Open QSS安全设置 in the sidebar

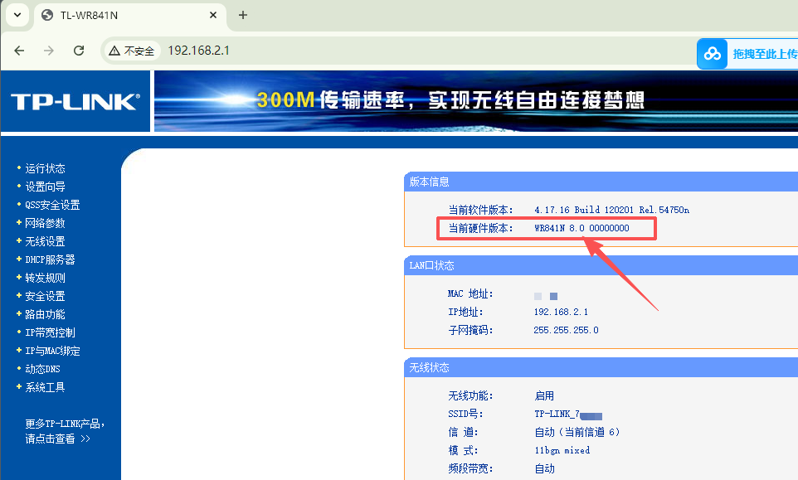(52, 205)
